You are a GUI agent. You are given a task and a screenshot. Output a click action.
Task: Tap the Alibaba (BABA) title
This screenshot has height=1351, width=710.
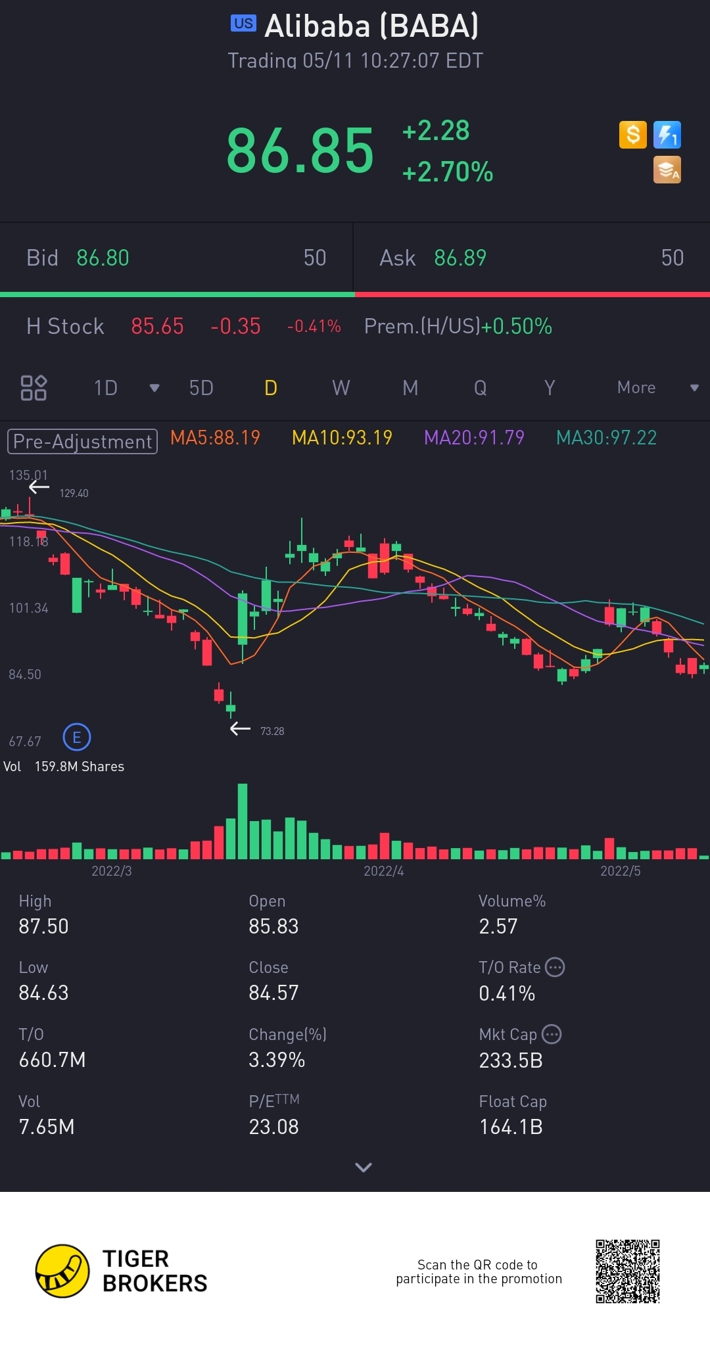point(371,26)
